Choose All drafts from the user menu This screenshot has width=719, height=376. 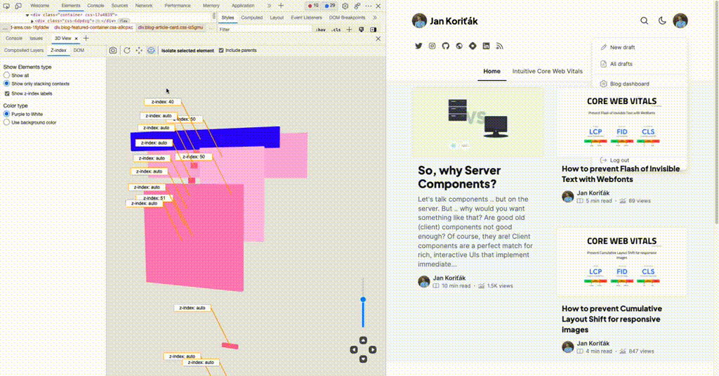(621, 64)
